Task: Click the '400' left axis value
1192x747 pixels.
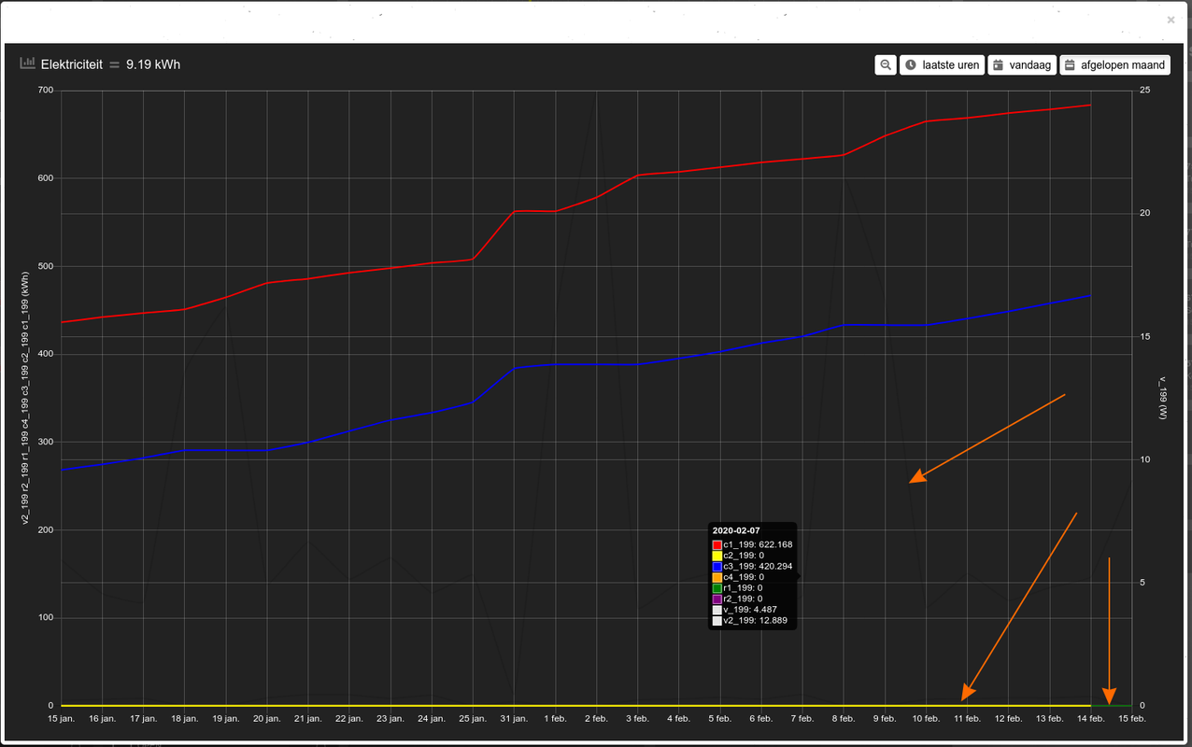Action: pyautogui.click(x=46, y=354)
